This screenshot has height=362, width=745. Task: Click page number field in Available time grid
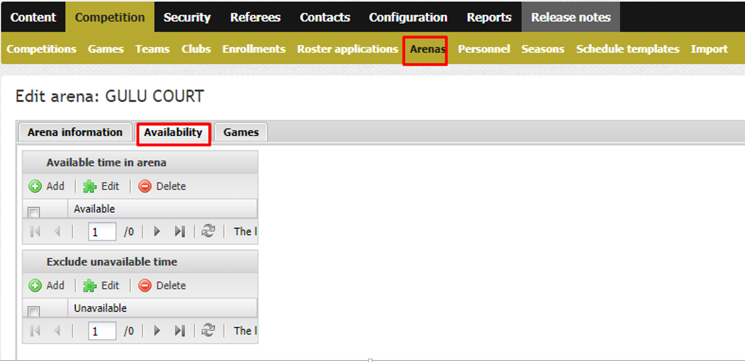pos(102,232)
